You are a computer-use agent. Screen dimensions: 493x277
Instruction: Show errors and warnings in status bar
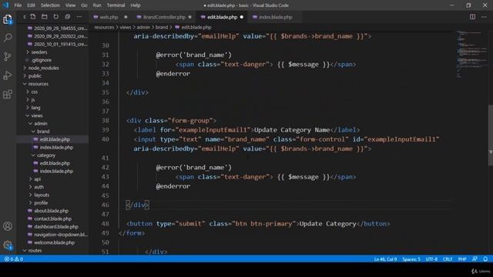(x=14, y=259)
